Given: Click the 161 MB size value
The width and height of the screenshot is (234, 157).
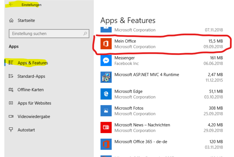Looking at the screenshot, I should (216, 58).
